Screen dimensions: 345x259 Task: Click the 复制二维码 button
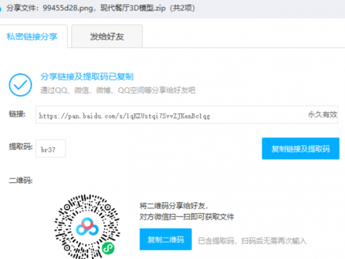point(165,240)
